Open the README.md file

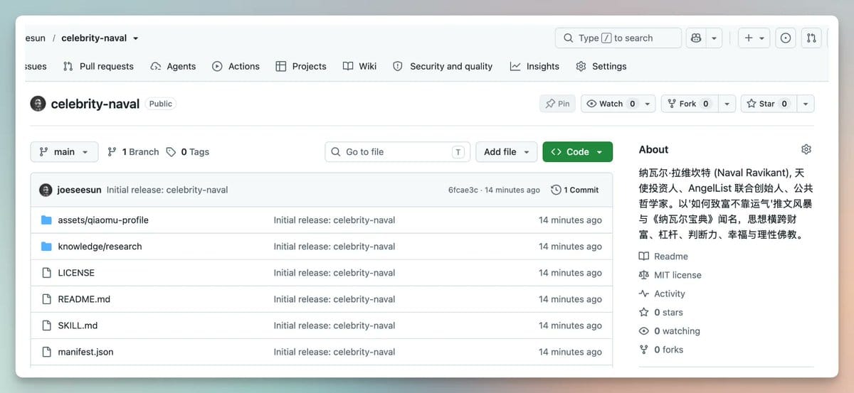pos(84,299)
